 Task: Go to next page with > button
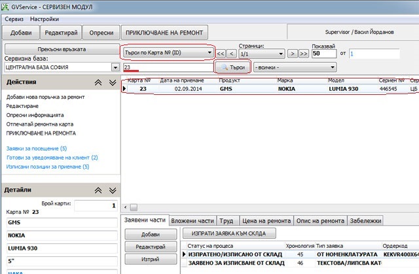293,54
